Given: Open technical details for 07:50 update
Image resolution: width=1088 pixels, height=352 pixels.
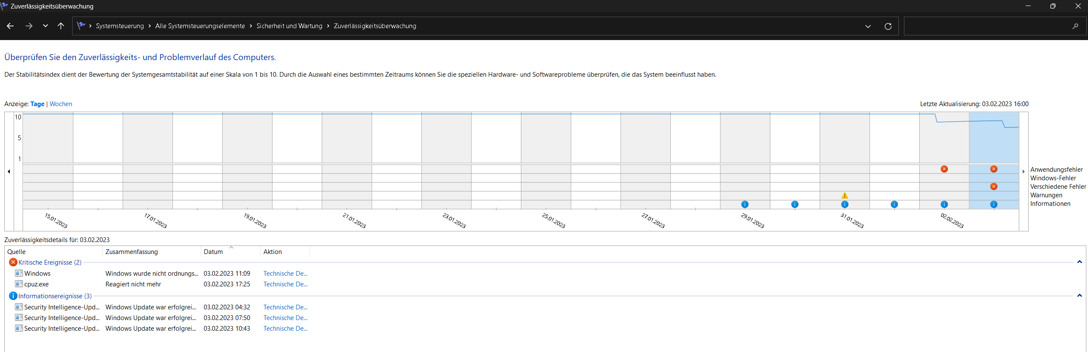Looking at the screenshot, I should click(285, 318).
